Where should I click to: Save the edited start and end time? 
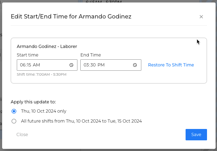pos(196,135)
